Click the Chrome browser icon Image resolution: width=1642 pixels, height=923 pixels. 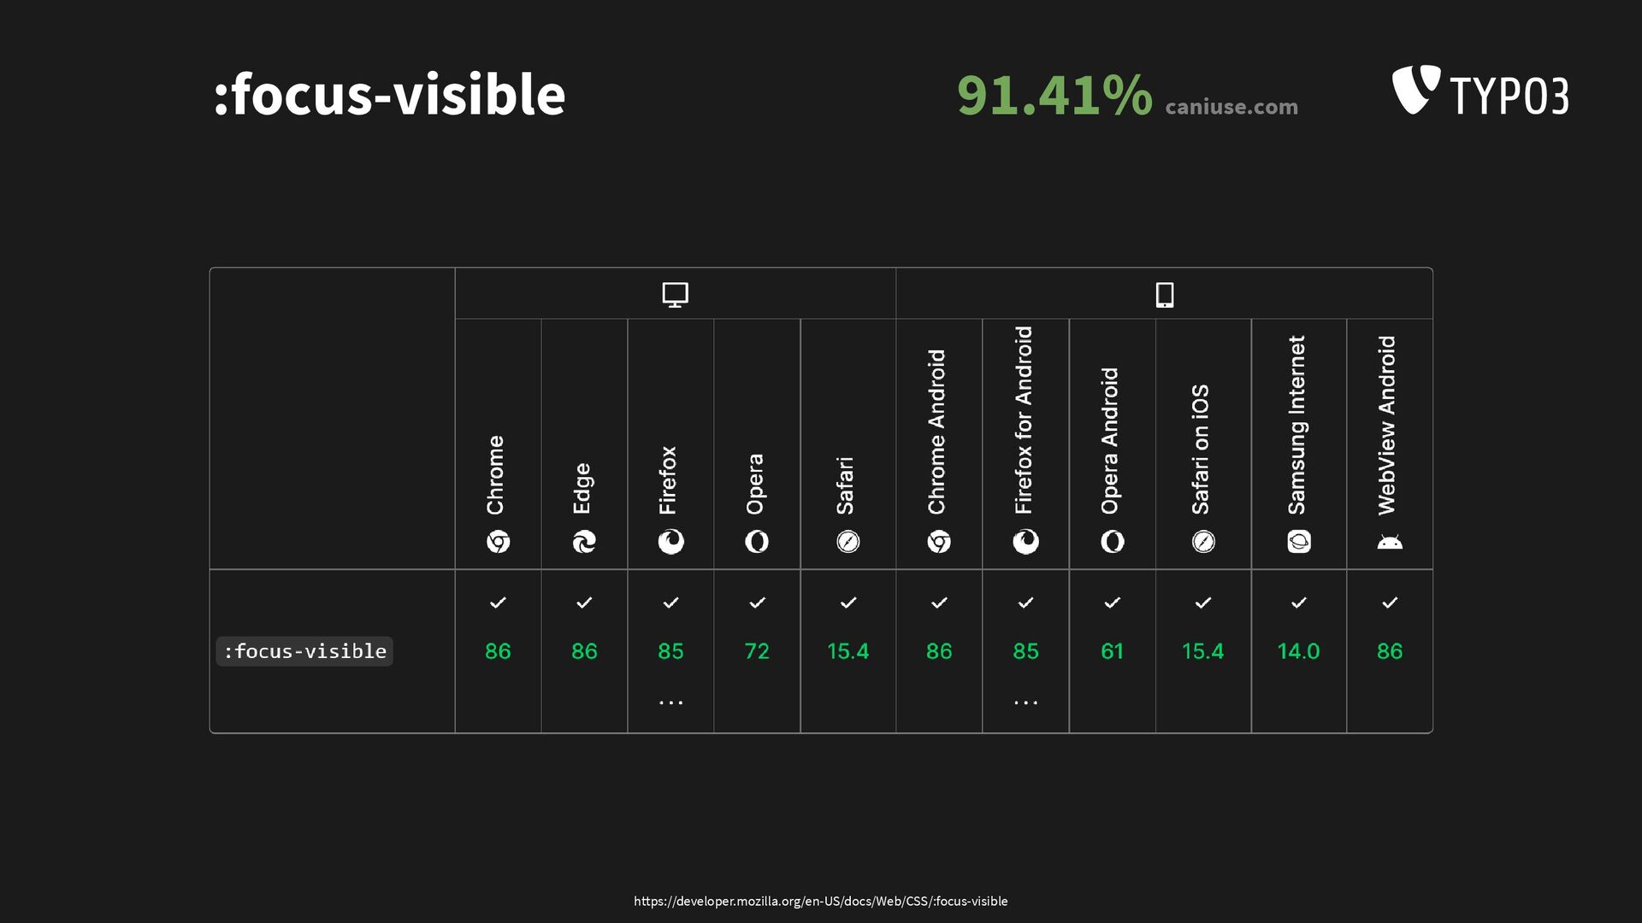(498, 542)
